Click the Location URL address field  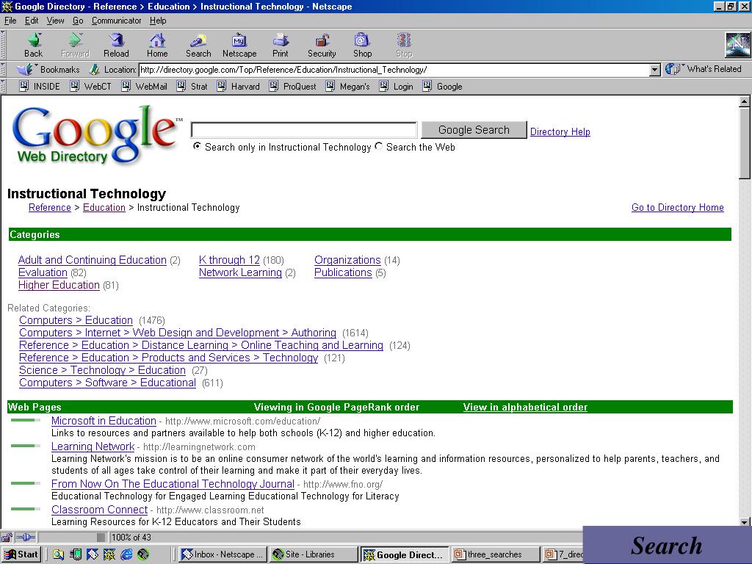[x=394, y=70]
